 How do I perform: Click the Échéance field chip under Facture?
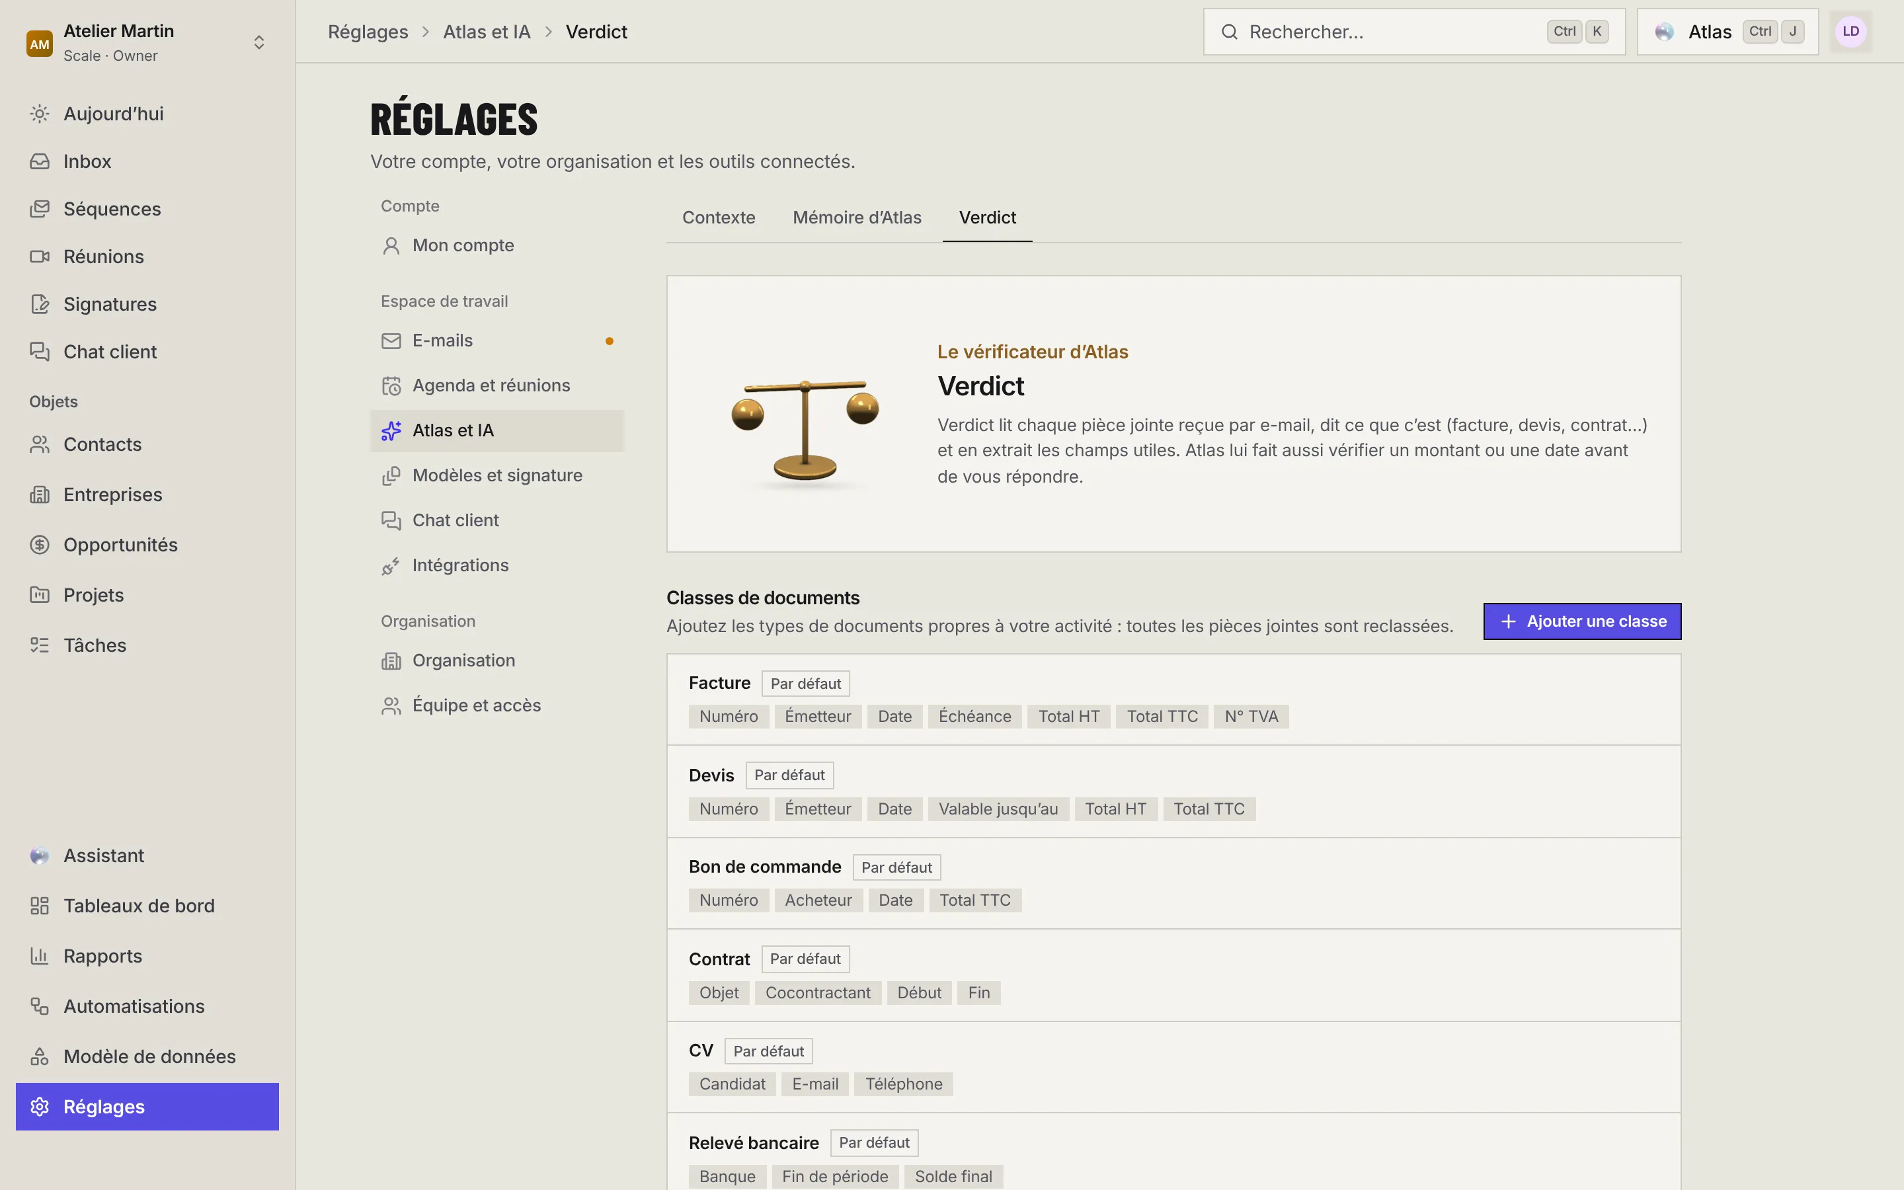click(975, 717)
